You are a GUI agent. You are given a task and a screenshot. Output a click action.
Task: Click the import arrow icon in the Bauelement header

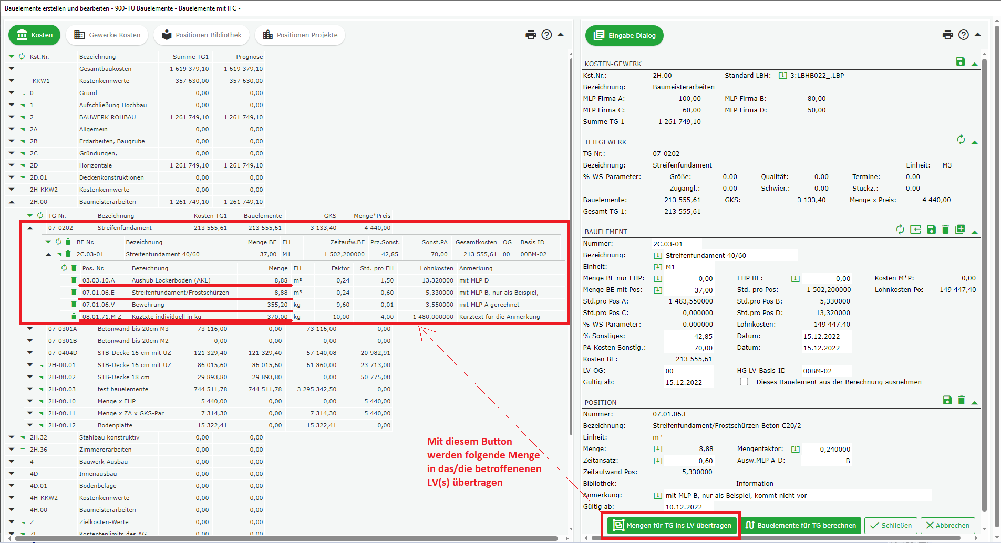click(915, 229)
